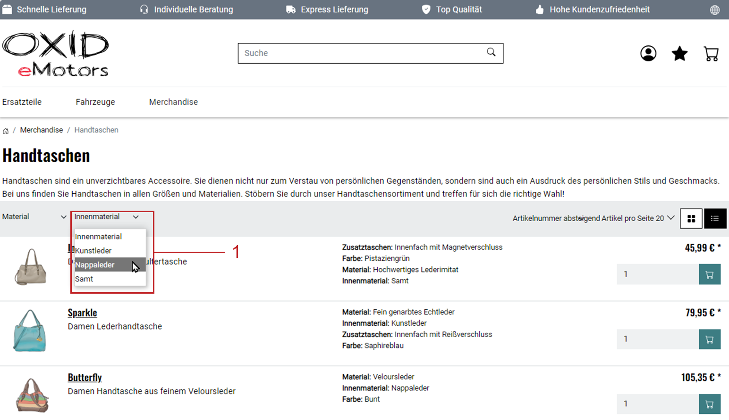Open the shopping cart in header
Viewport: 729px width, 420px height.
(711, 54)
